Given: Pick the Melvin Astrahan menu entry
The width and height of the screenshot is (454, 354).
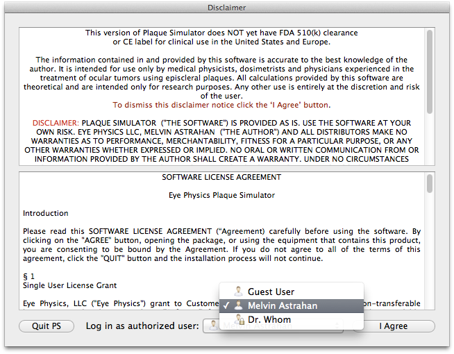Looking at the screenshot, I should click(281, 305).
